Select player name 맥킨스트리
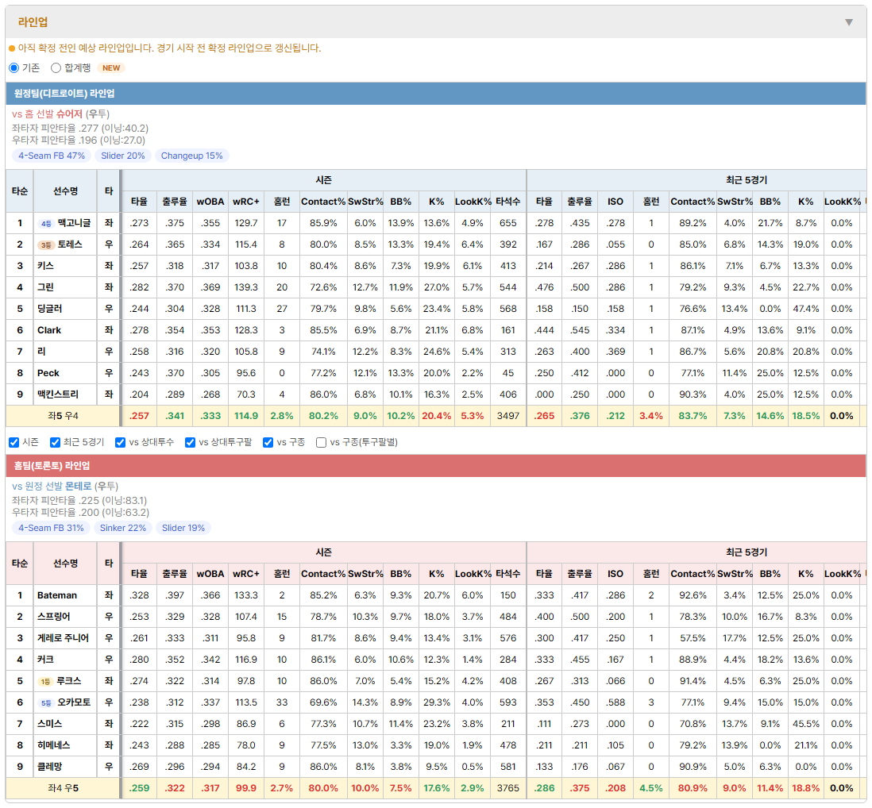The image size is (872, 808). point(58,394)
